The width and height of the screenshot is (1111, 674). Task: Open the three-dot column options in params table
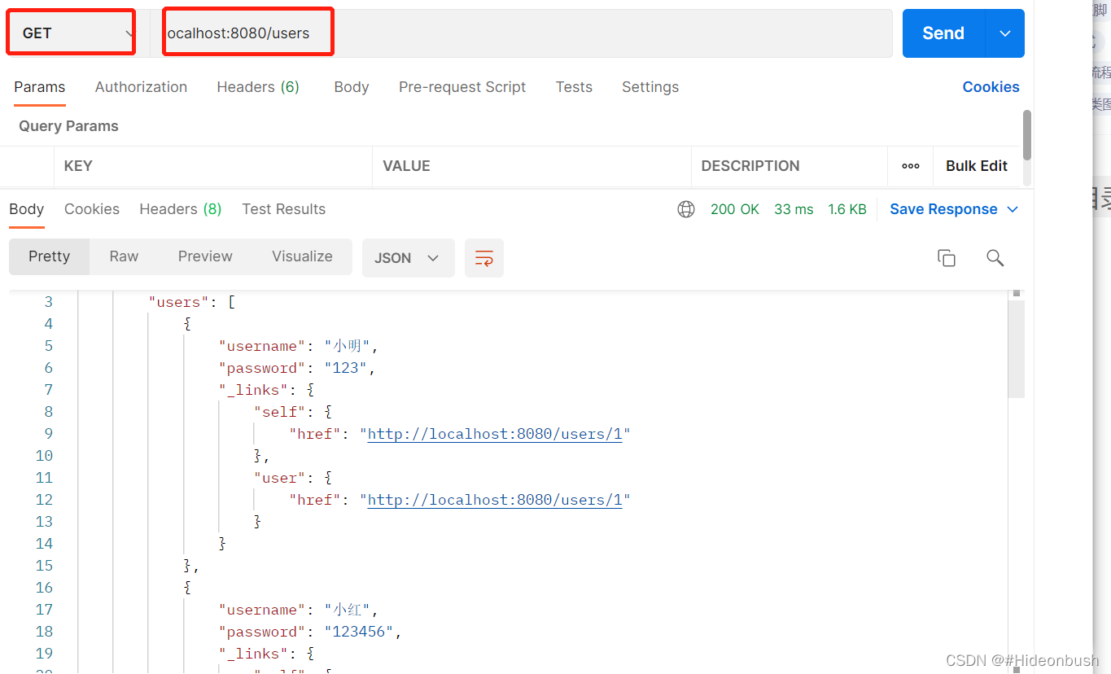(x=911, y=166)
